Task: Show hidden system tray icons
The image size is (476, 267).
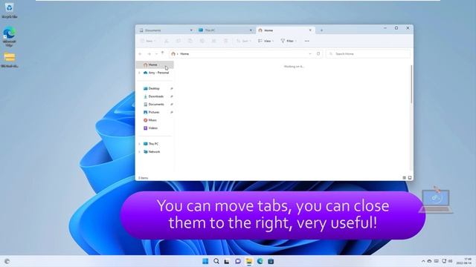Action: tap(423, 261)
